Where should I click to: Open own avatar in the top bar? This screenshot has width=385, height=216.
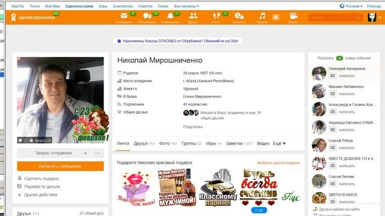372,17
